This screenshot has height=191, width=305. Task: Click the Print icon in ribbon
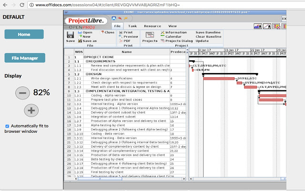click(x=121, y=32)
